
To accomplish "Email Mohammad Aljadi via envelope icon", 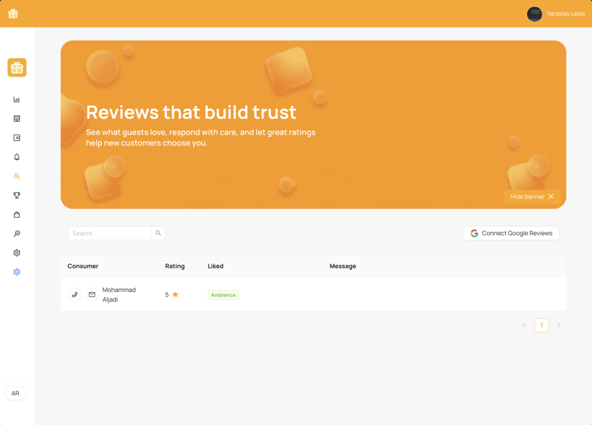I will (92, 294).
